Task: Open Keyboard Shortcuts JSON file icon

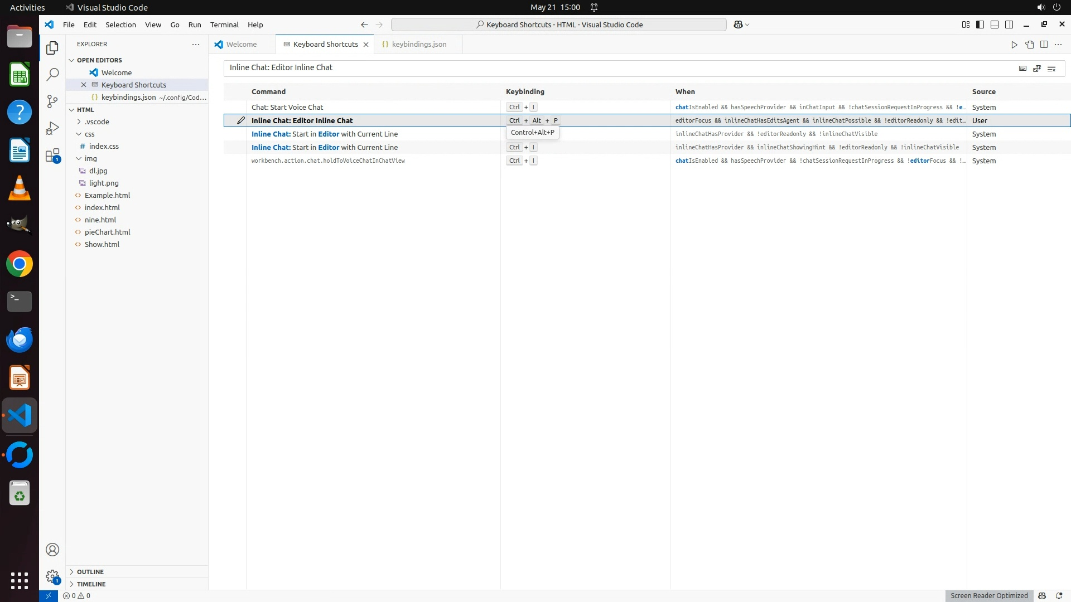Action: [x=1030, y=45]
